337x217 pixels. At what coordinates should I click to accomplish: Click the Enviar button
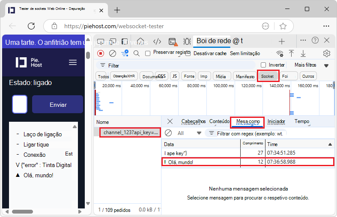coord(58,104)
